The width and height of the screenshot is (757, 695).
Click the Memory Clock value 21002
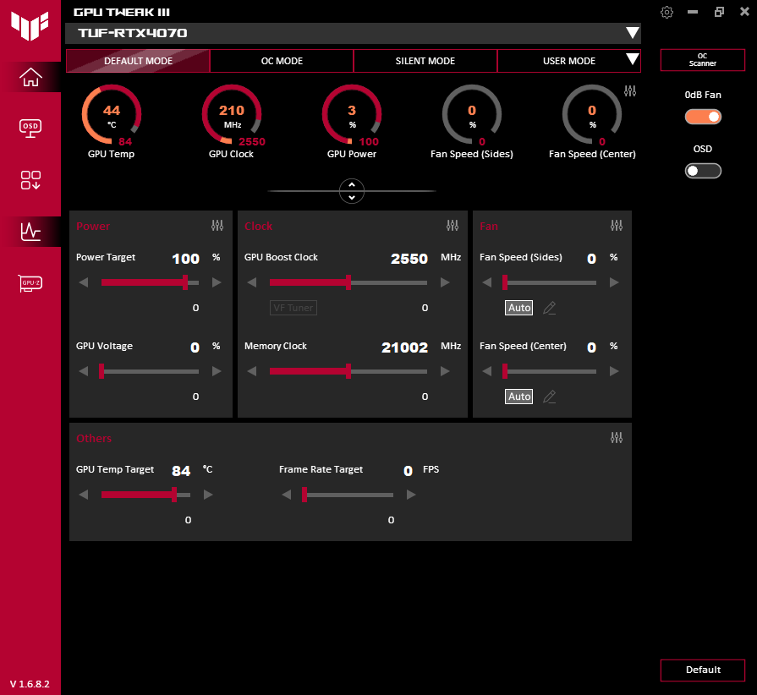[x=404, y=347]
